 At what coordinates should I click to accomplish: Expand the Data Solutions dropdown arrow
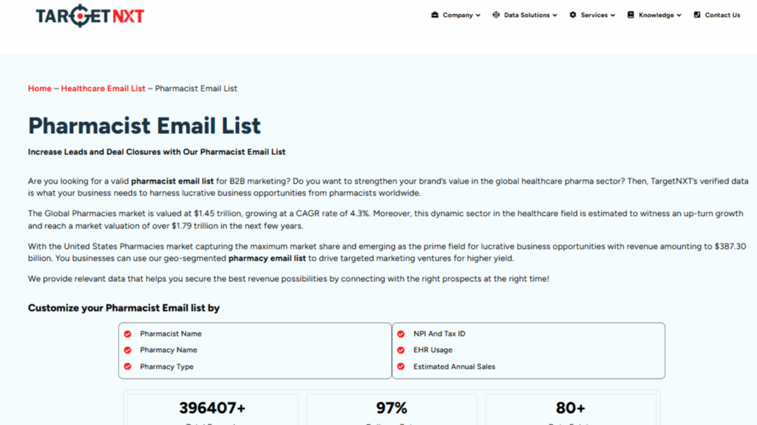[555, 15]
